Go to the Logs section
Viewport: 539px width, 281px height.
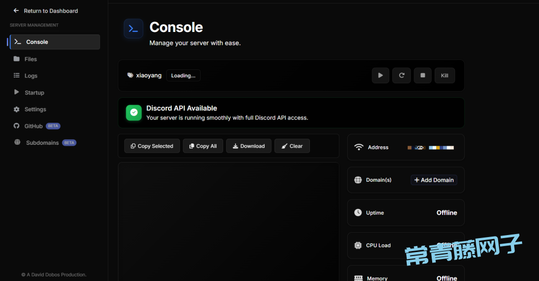click(31, 76)
